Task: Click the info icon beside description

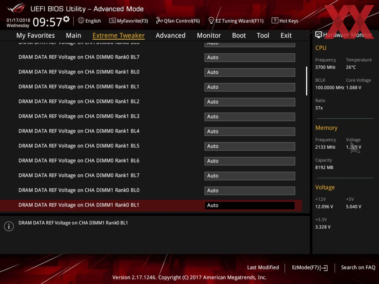Action: [9, 226]
